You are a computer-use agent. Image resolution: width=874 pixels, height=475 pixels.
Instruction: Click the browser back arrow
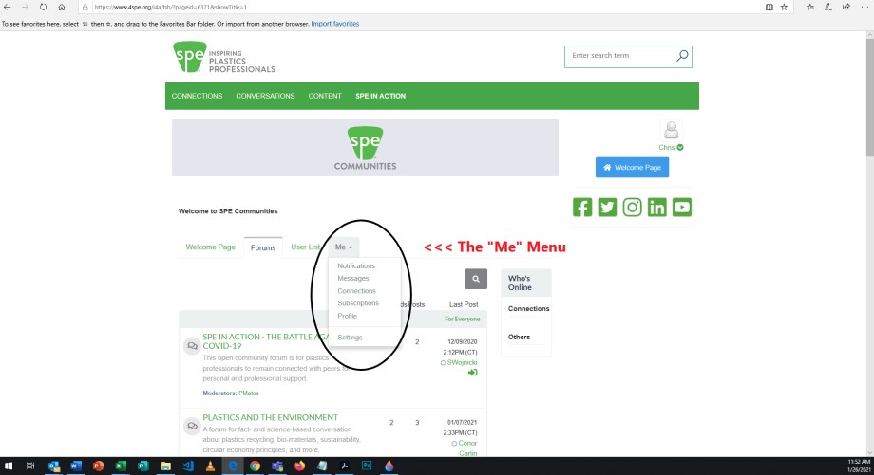(8, 8)
